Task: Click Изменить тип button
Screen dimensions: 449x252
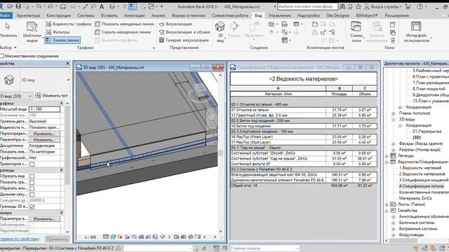Action: point(51,95)
